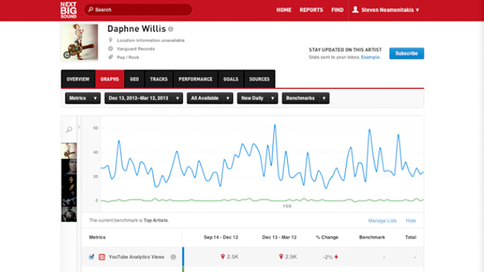Switch to the GRAPHS tab

coord(109,79)
